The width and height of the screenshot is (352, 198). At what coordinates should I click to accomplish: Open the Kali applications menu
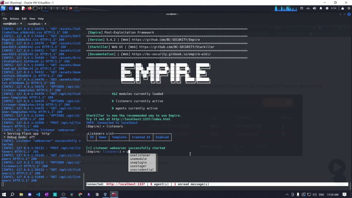tap(3, 8)
